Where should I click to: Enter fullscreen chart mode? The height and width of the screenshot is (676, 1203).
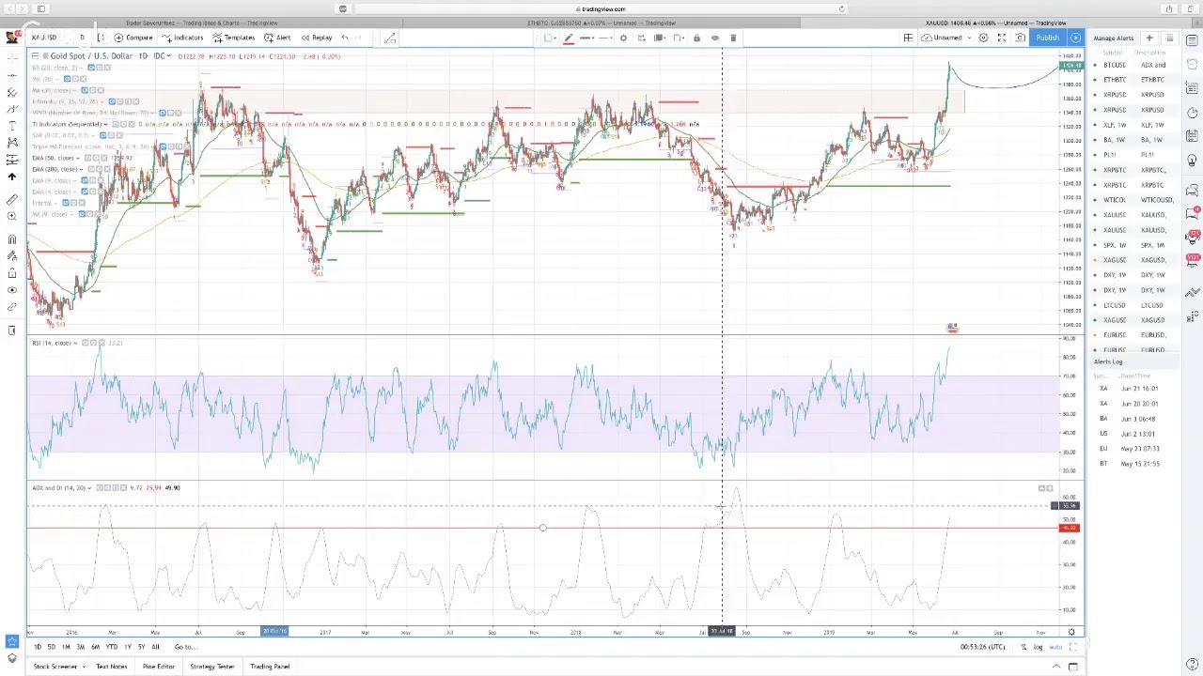pyautogui.click(x=1002, y=38)
